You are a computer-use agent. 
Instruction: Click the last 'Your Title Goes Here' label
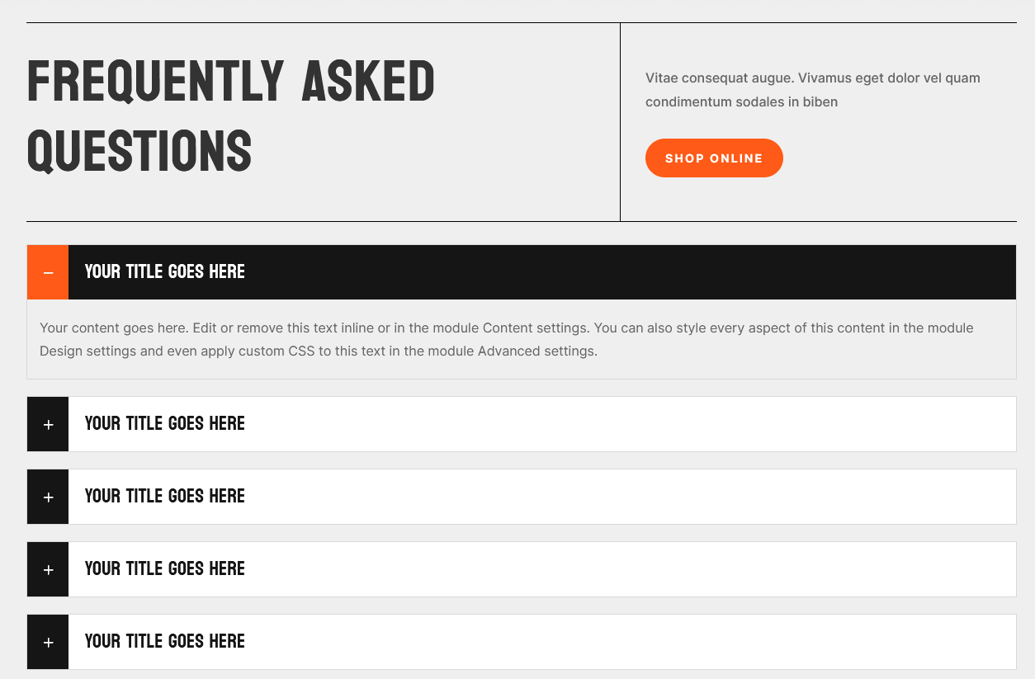(x=164, y=641)
